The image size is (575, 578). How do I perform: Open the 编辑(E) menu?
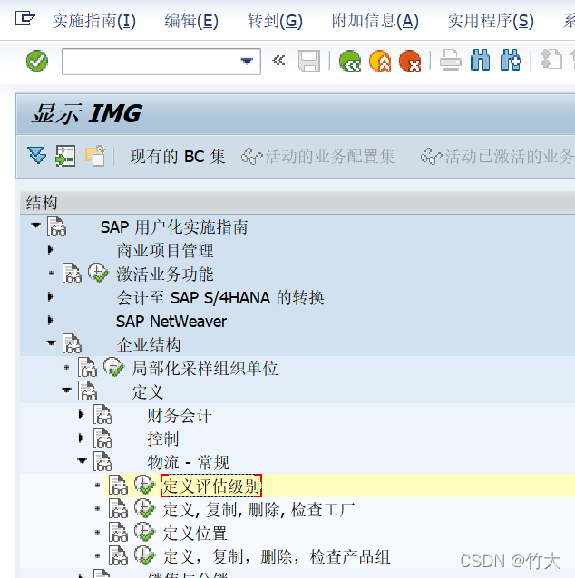tap(191, 21)
